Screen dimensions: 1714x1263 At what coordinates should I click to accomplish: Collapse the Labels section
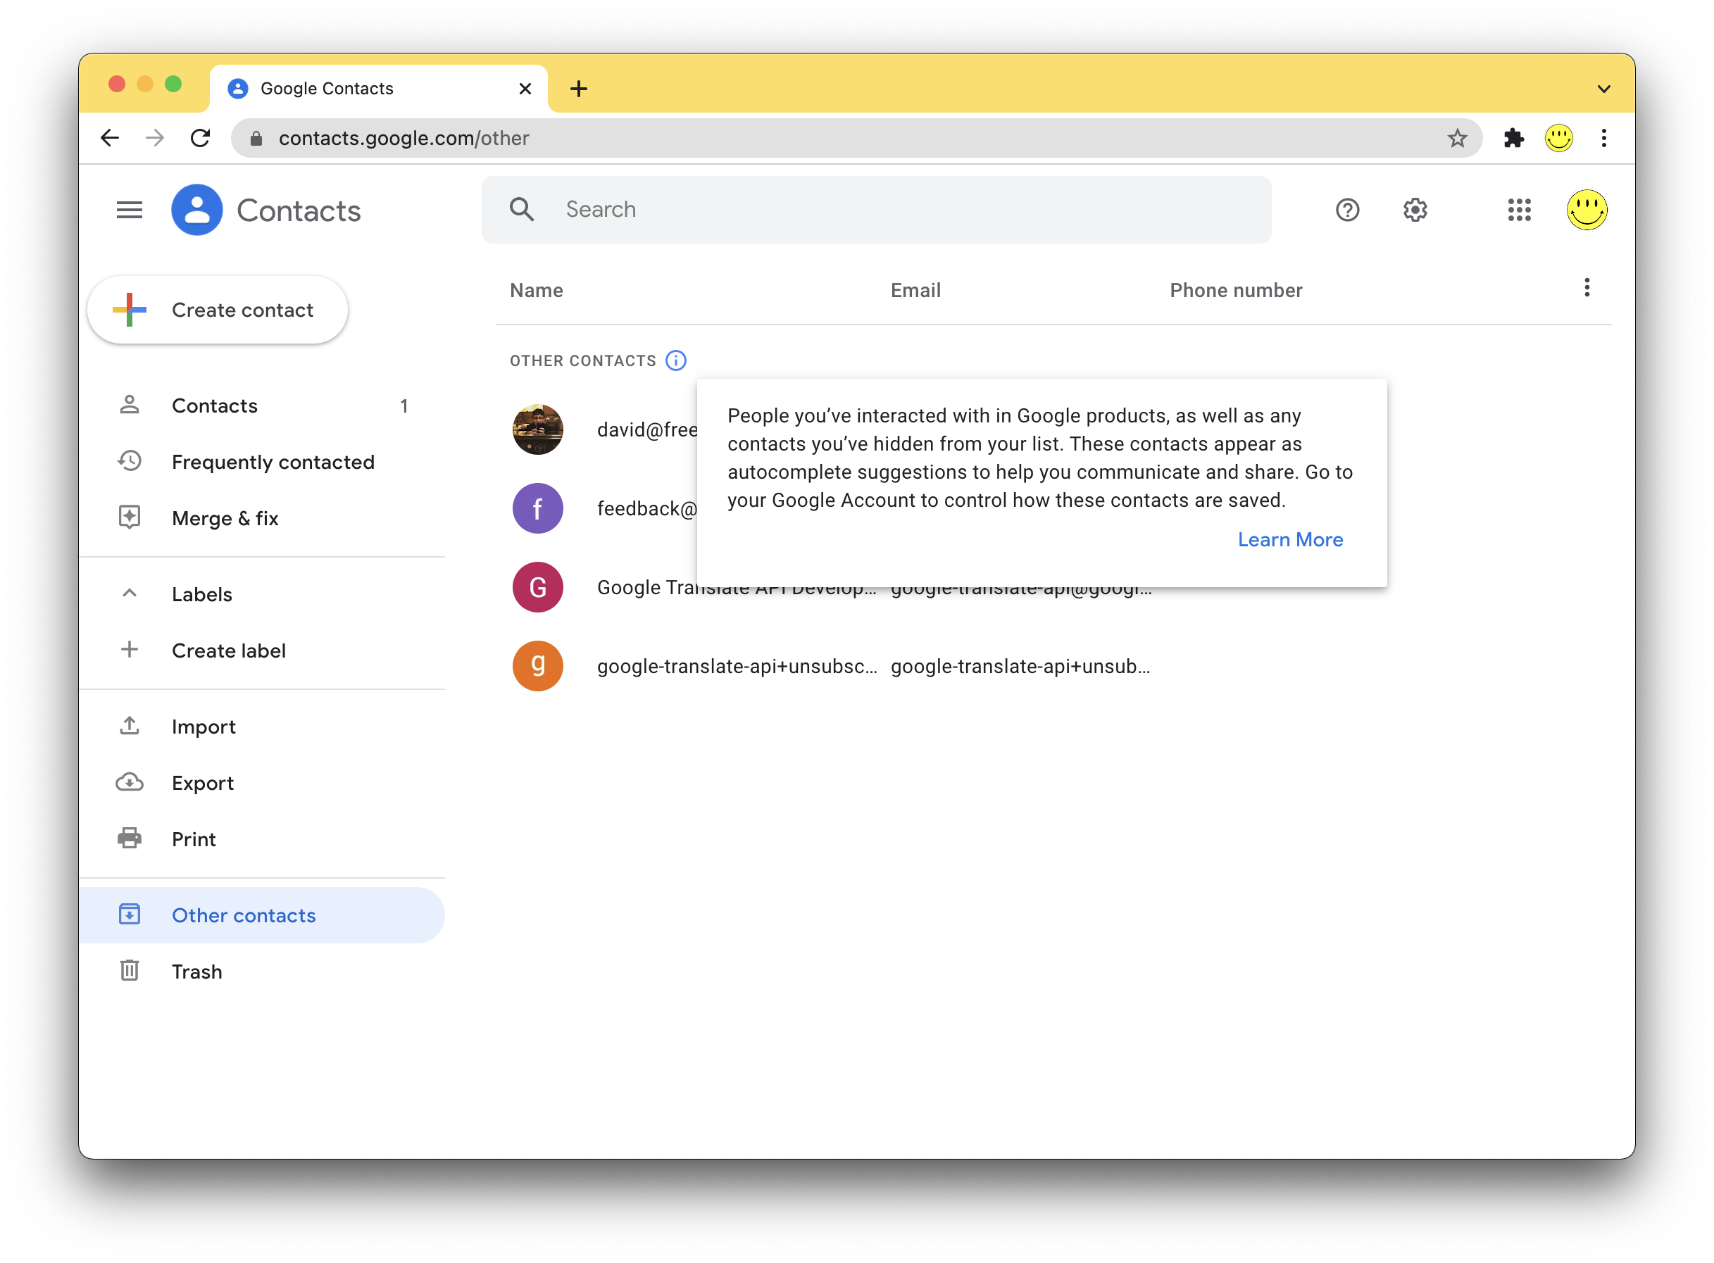click(x=129, y=593)
